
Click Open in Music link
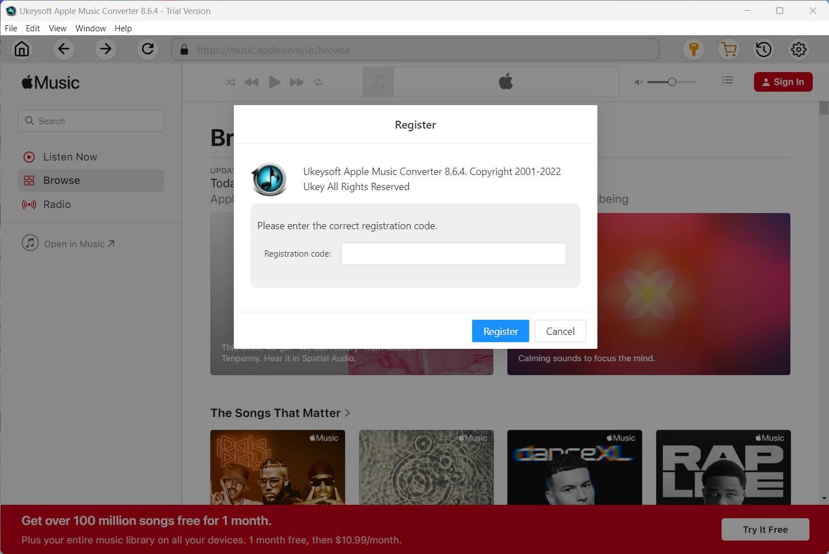(x=68, y=244)
